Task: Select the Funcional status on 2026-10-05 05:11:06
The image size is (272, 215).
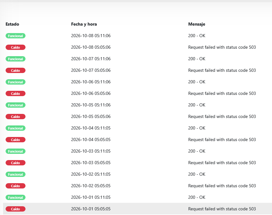Action: coord(16,105)
